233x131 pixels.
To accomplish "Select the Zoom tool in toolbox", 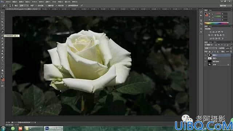I will click(2, 74).
